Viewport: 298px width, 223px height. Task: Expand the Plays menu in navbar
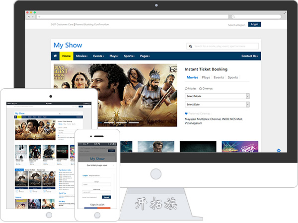point(114,56)
